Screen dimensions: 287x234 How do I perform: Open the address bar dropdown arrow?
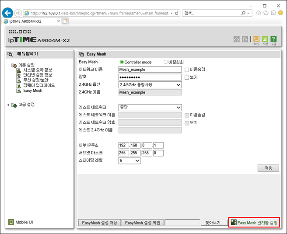(171, 13)
